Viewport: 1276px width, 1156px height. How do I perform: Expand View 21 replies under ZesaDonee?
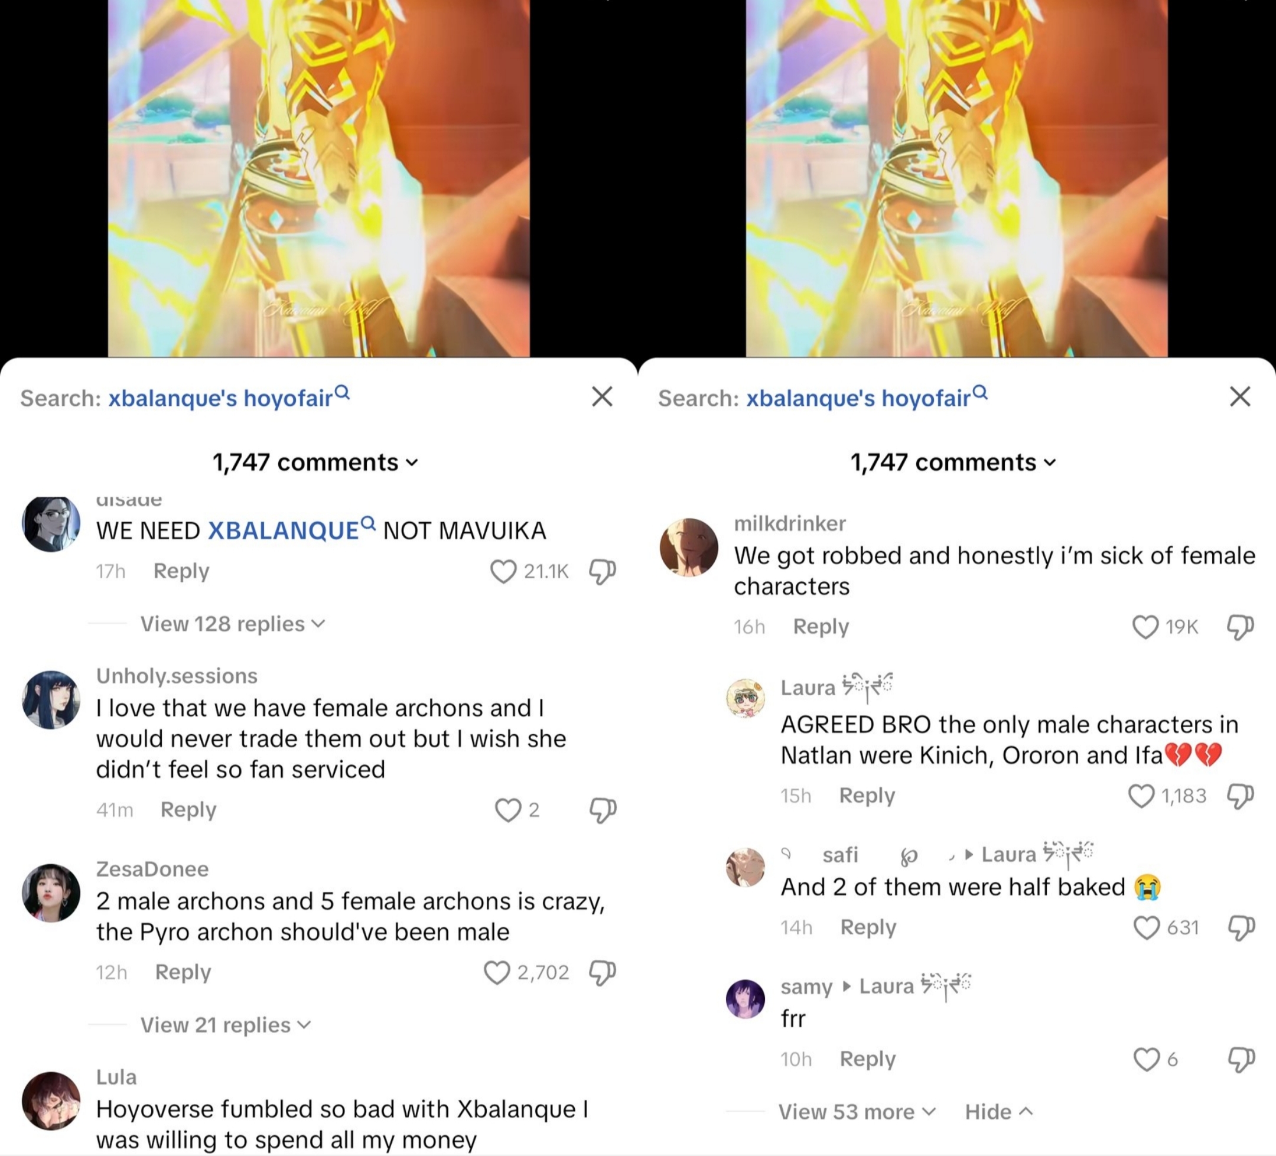pyautogui.click(x=226, y=1025)
